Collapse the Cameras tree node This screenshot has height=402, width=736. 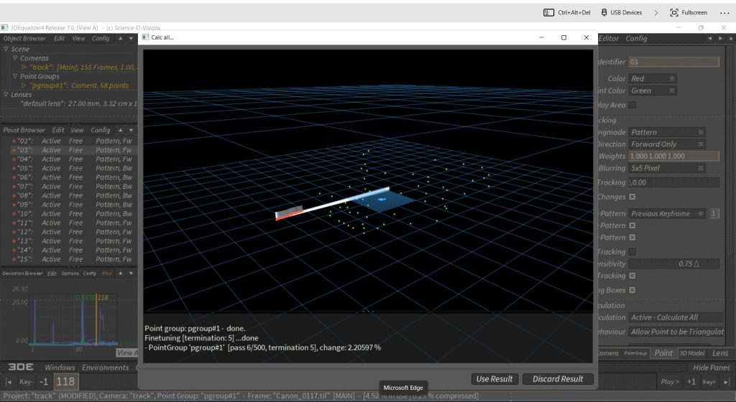click(x=15, y=58)
